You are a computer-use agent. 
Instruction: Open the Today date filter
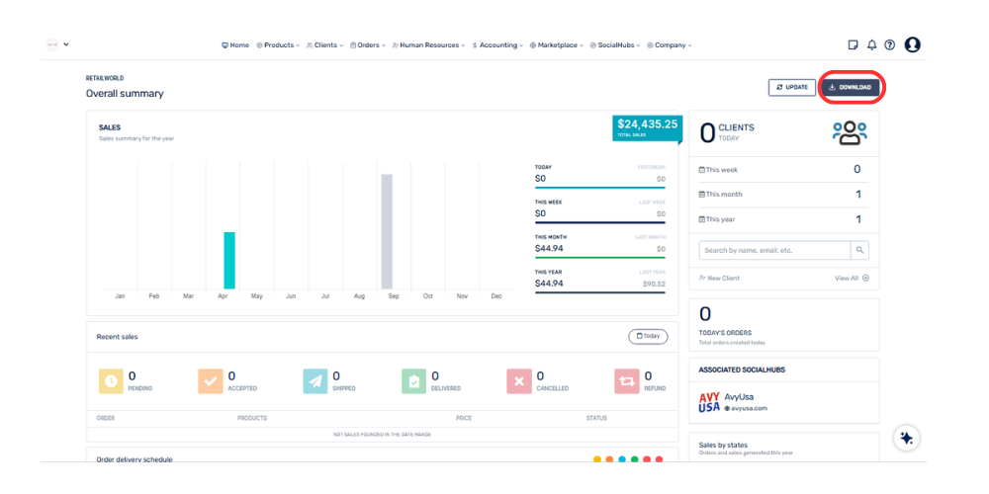(648, 337)
